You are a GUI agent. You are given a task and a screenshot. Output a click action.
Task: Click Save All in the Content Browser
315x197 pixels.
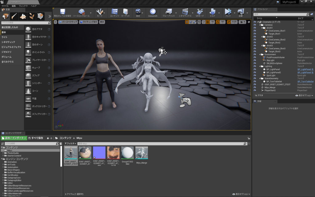(x=35, y=138)
